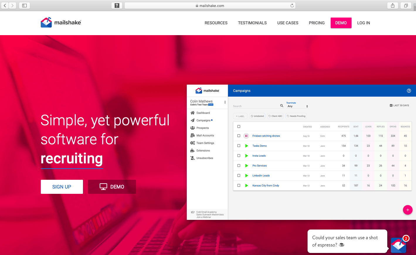Click the play icon for Pro Services
The height and width of the screenshot is (255, 416).
coord(247,166)
